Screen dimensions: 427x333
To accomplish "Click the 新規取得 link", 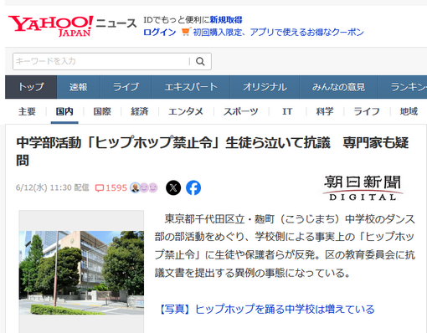I will pyautogui.click(x=226, y=20).
